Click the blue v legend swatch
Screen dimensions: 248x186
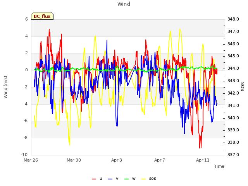pyautogui.click(x=110, y=179)
